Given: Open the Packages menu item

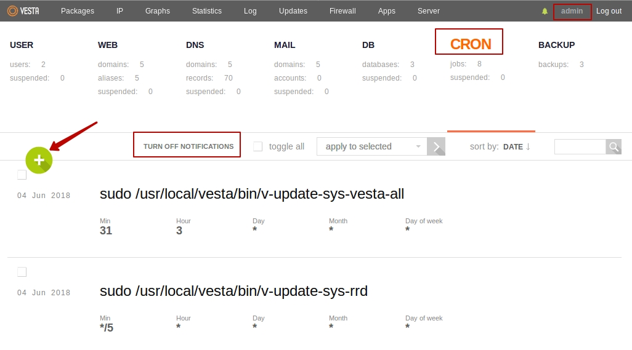Looking at the screenshot, I should click(78, 11).
